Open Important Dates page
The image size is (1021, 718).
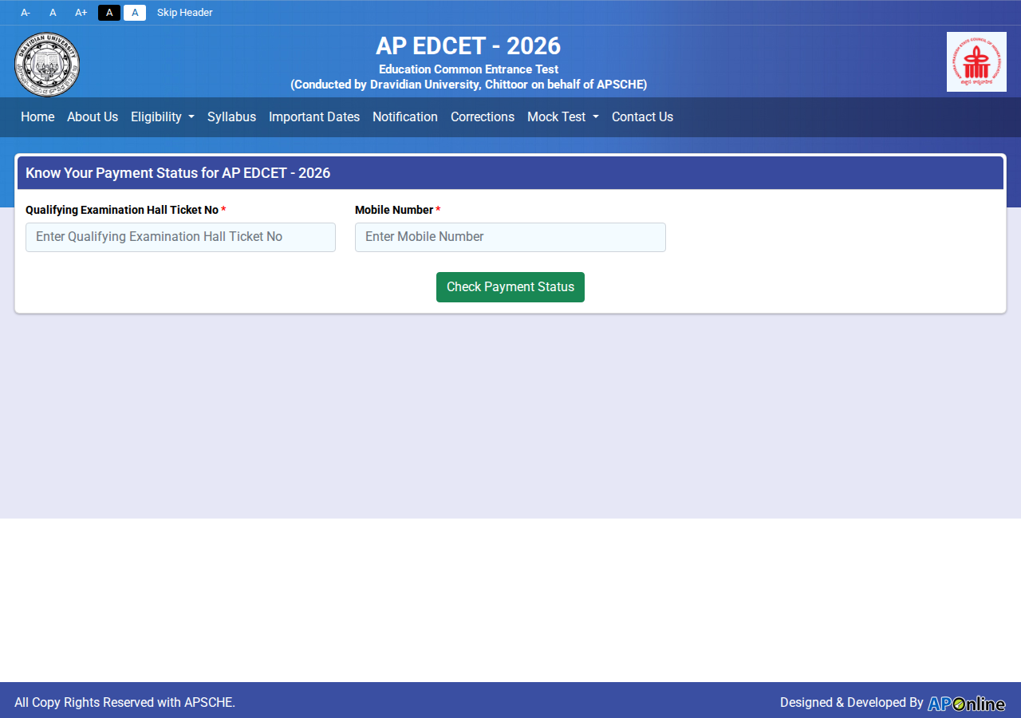click(x=314, y=116)
